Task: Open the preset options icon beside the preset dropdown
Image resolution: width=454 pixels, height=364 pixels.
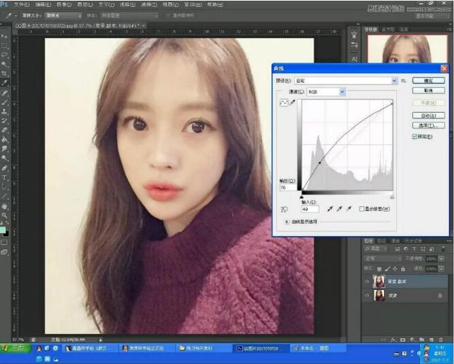Action: tap(404, 81)
